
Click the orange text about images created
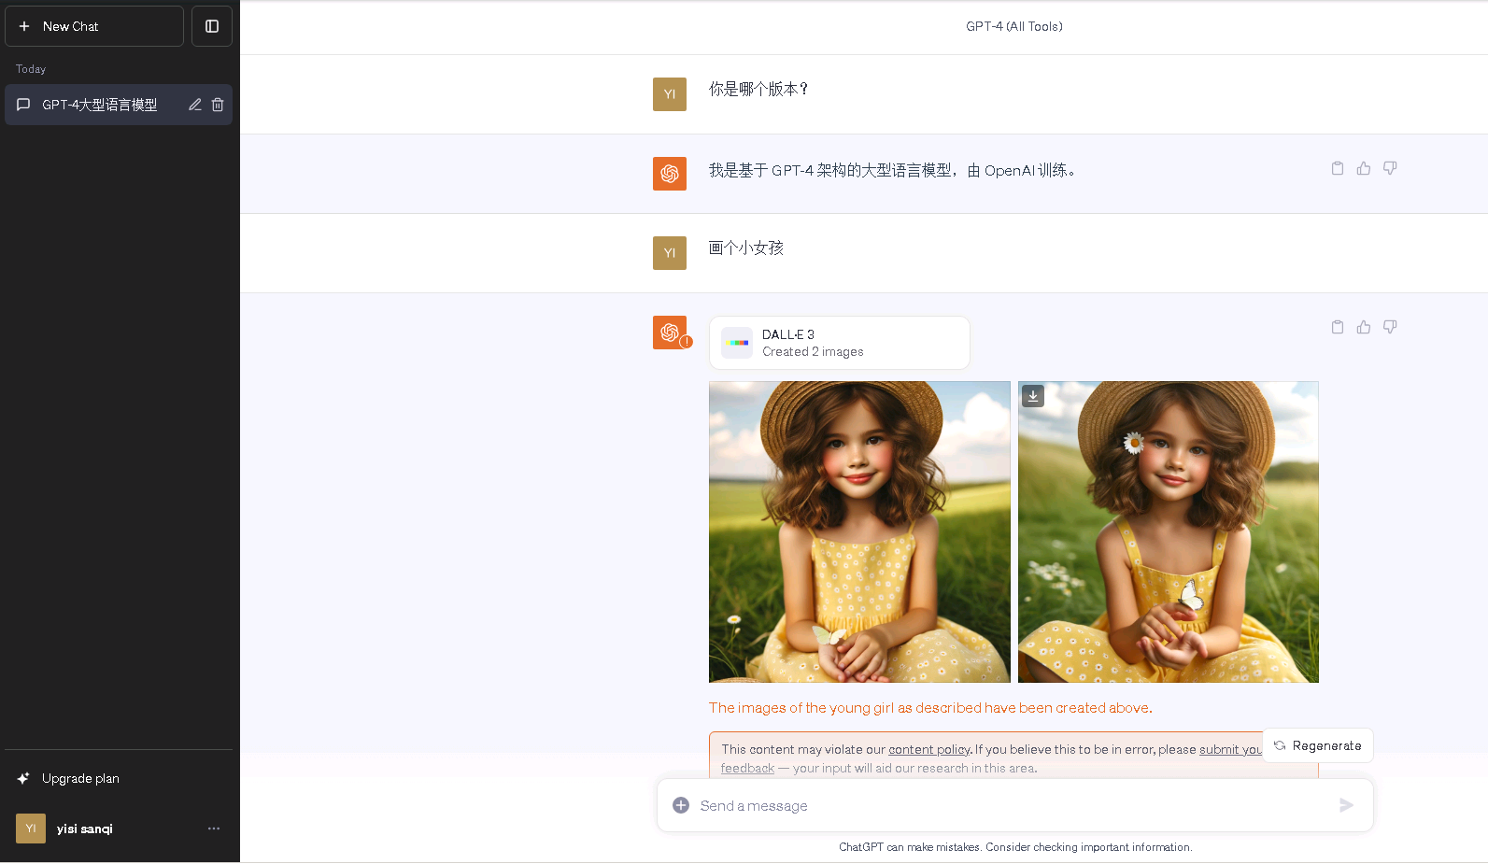point(930,708)
